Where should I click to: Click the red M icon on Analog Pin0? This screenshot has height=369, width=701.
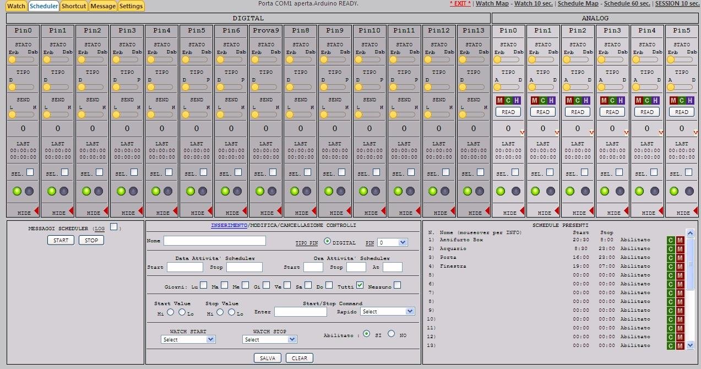pyautogui.click(x=500, y=101)
